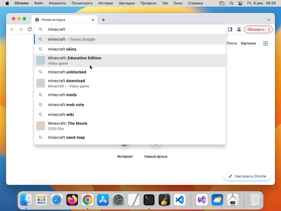Launch Firefox from the Dock
Image resolution: width=281 pixels, height=211 pixels.
tap(72, 200)
